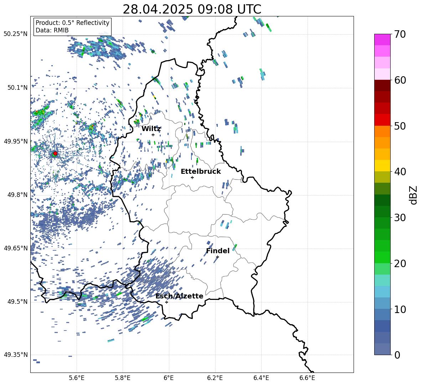The width and height of the screenshot is (422, 385).
Task: Click the 10 tick on the colorbar
Action: click(400, 309)
